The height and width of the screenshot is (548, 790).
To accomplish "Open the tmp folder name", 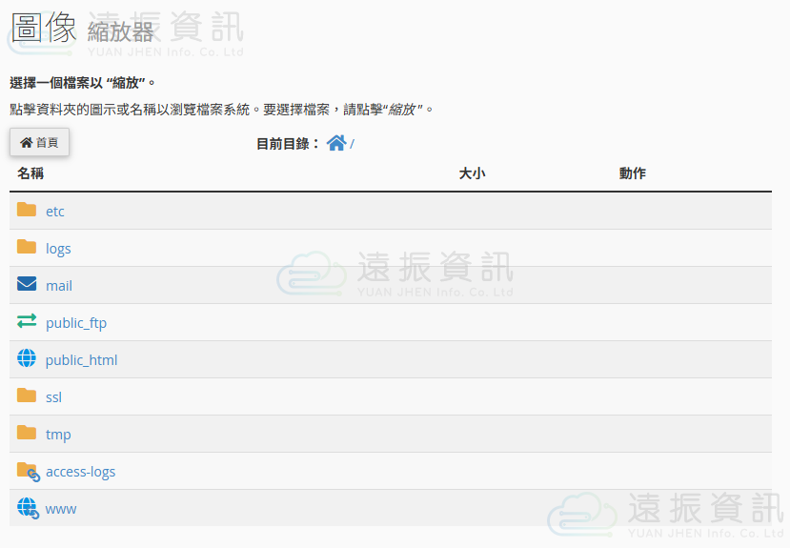I will 58,435.
